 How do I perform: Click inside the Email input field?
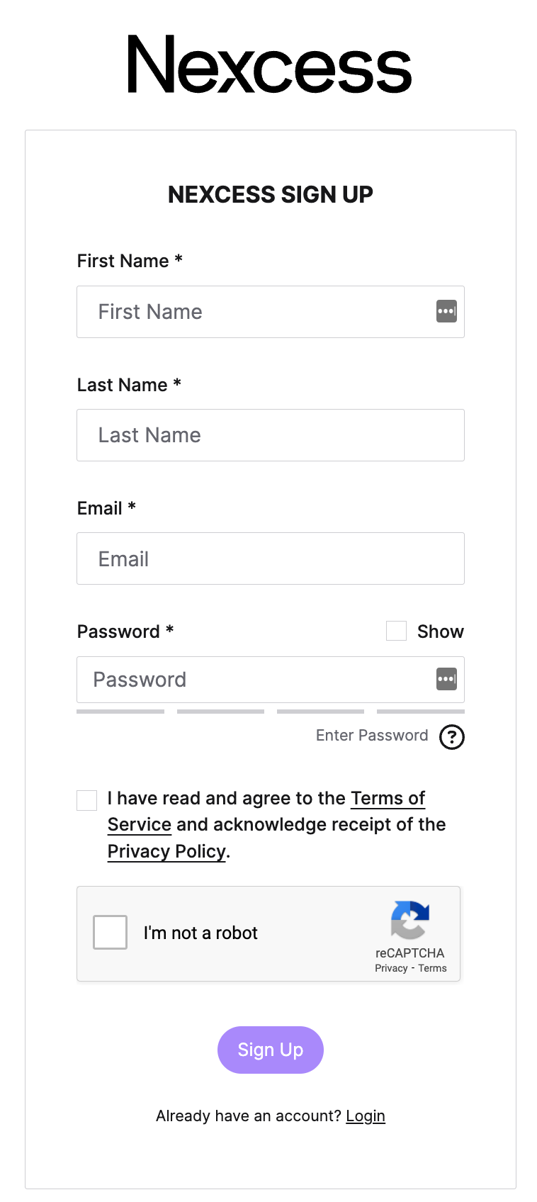[270, 558]
